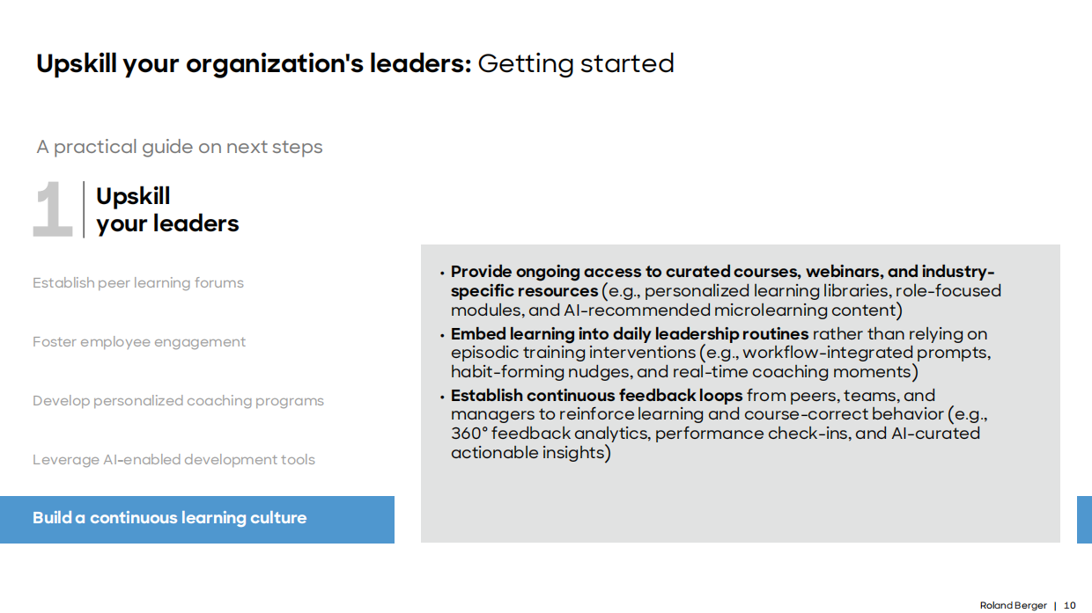Open the "Foster employee engagement" section
This screenshot has width=1092, height=613.
pos(139,342)
